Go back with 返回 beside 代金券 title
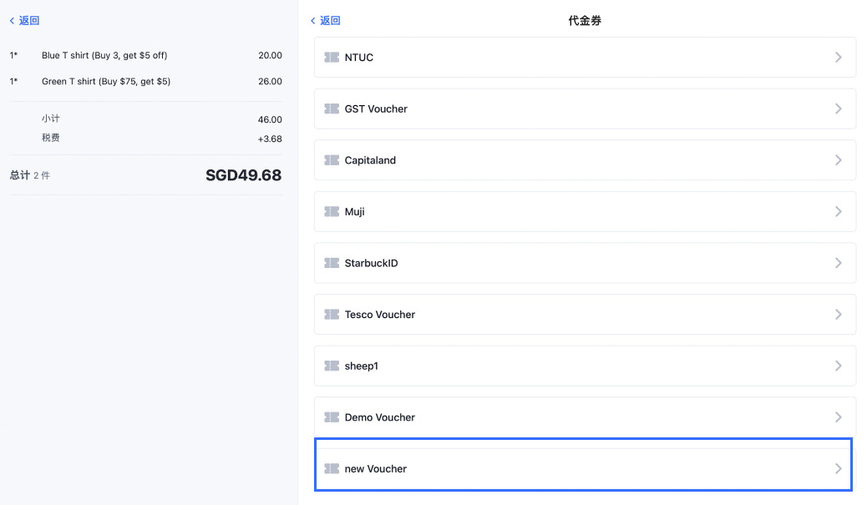Image resolution: width=867 pixels, height=505 pixels. pos(330,20)
